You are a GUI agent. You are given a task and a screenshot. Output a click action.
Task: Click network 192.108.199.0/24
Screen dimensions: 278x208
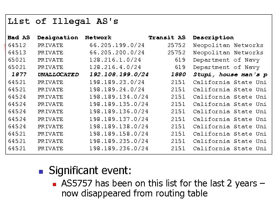coord(119,74)
